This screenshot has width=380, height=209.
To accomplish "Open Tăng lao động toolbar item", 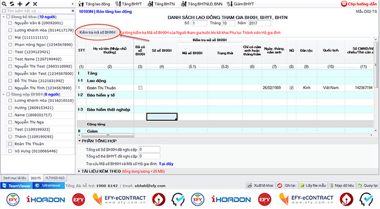I will [x=94, y=4].
